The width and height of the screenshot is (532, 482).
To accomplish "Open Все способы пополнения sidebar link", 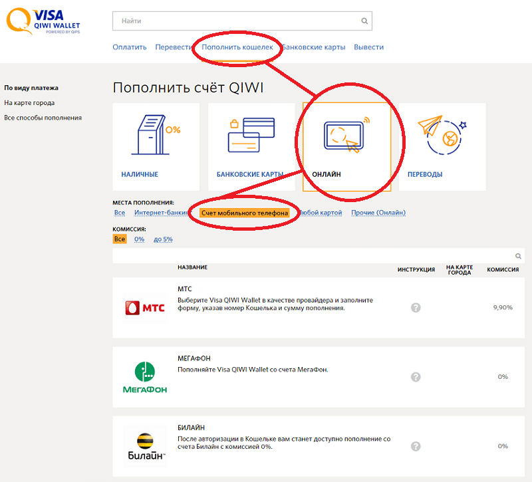I will click(x=43, y=118).
